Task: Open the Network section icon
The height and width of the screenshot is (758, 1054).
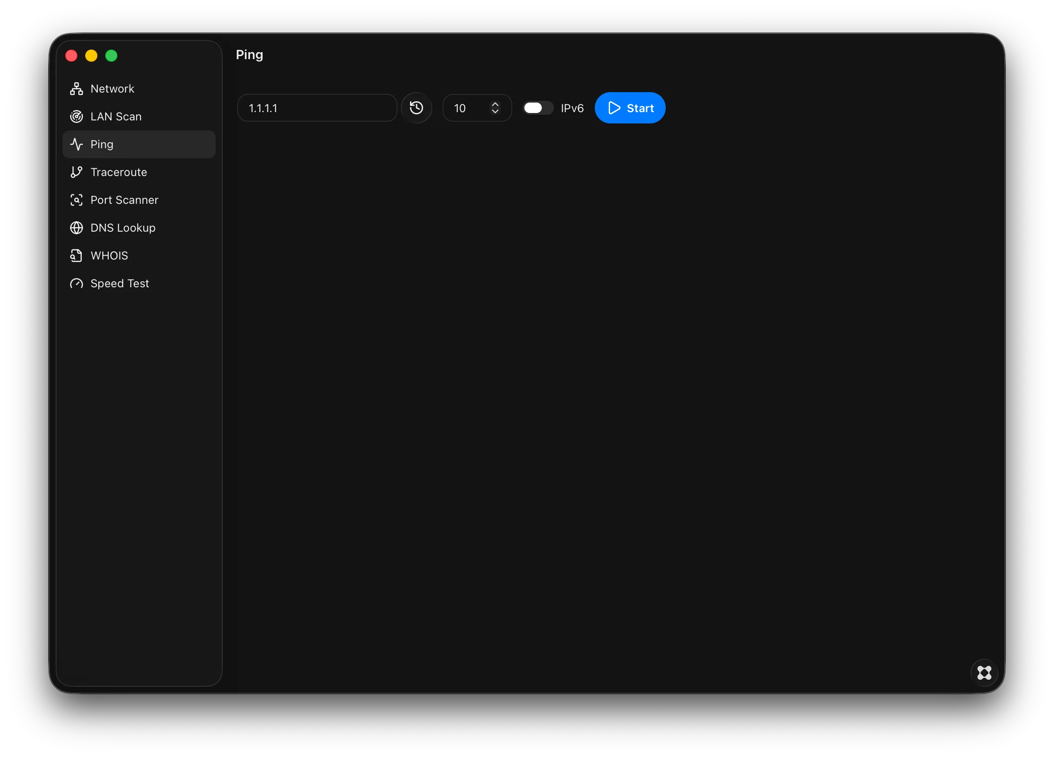Action: [x=76, y=89]
